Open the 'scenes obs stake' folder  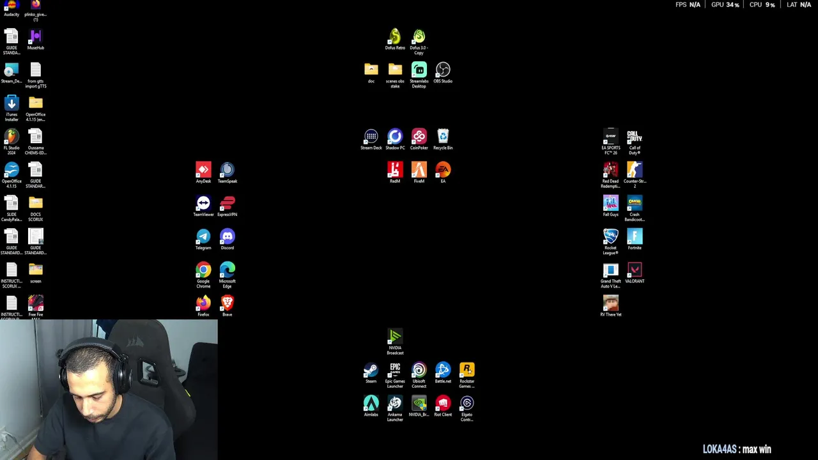click(395, 75)
